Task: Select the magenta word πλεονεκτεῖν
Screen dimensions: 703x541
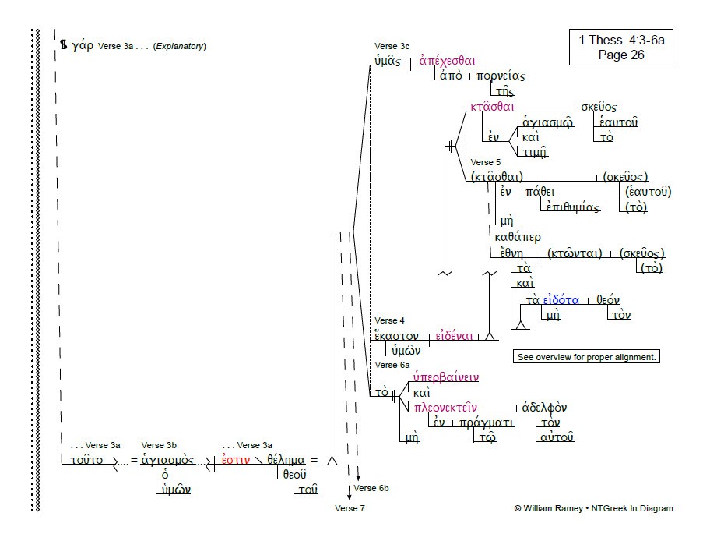Action: (x=445, y=407)
